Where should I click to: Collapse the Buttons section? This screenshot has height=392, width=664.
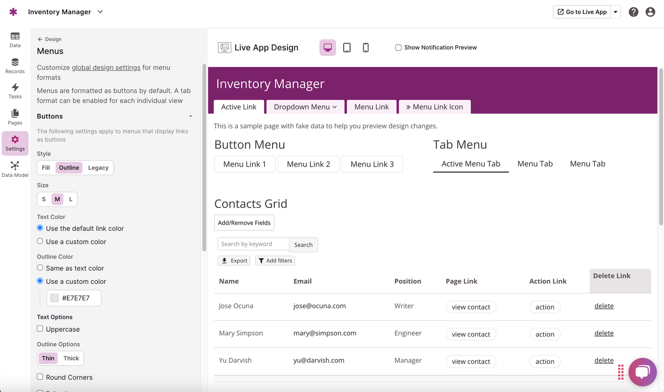190,116
